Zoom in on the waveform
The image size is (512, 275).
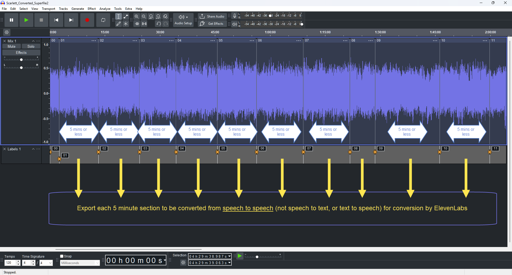pyautogui.click(x=137, y=17)
